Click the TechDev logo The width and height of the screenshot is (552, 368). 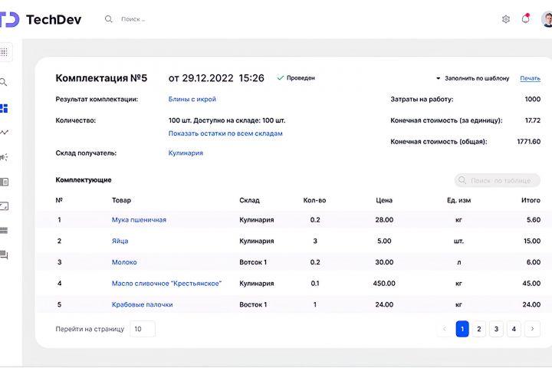(x=41, y=19)
